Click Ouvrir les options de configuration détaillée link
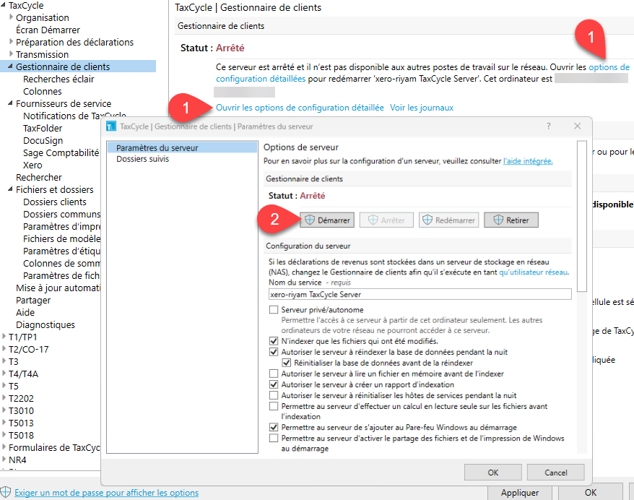This screenshot has height=500, width=634. 300,108
